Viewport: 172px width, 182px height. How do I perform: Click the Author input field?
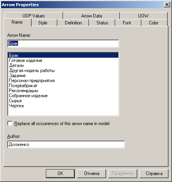(66, 144)
